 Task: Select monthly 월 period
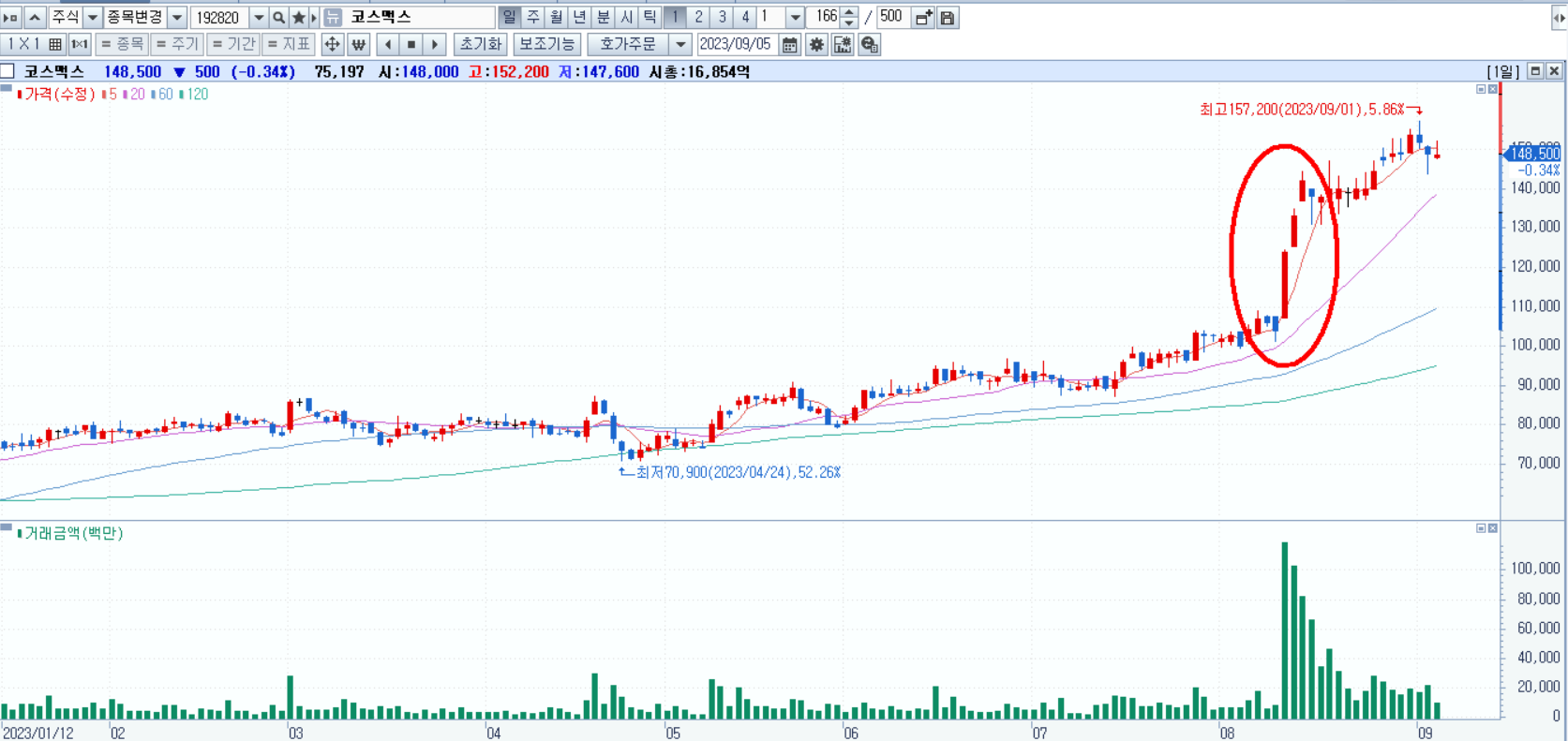pos(556,18)
